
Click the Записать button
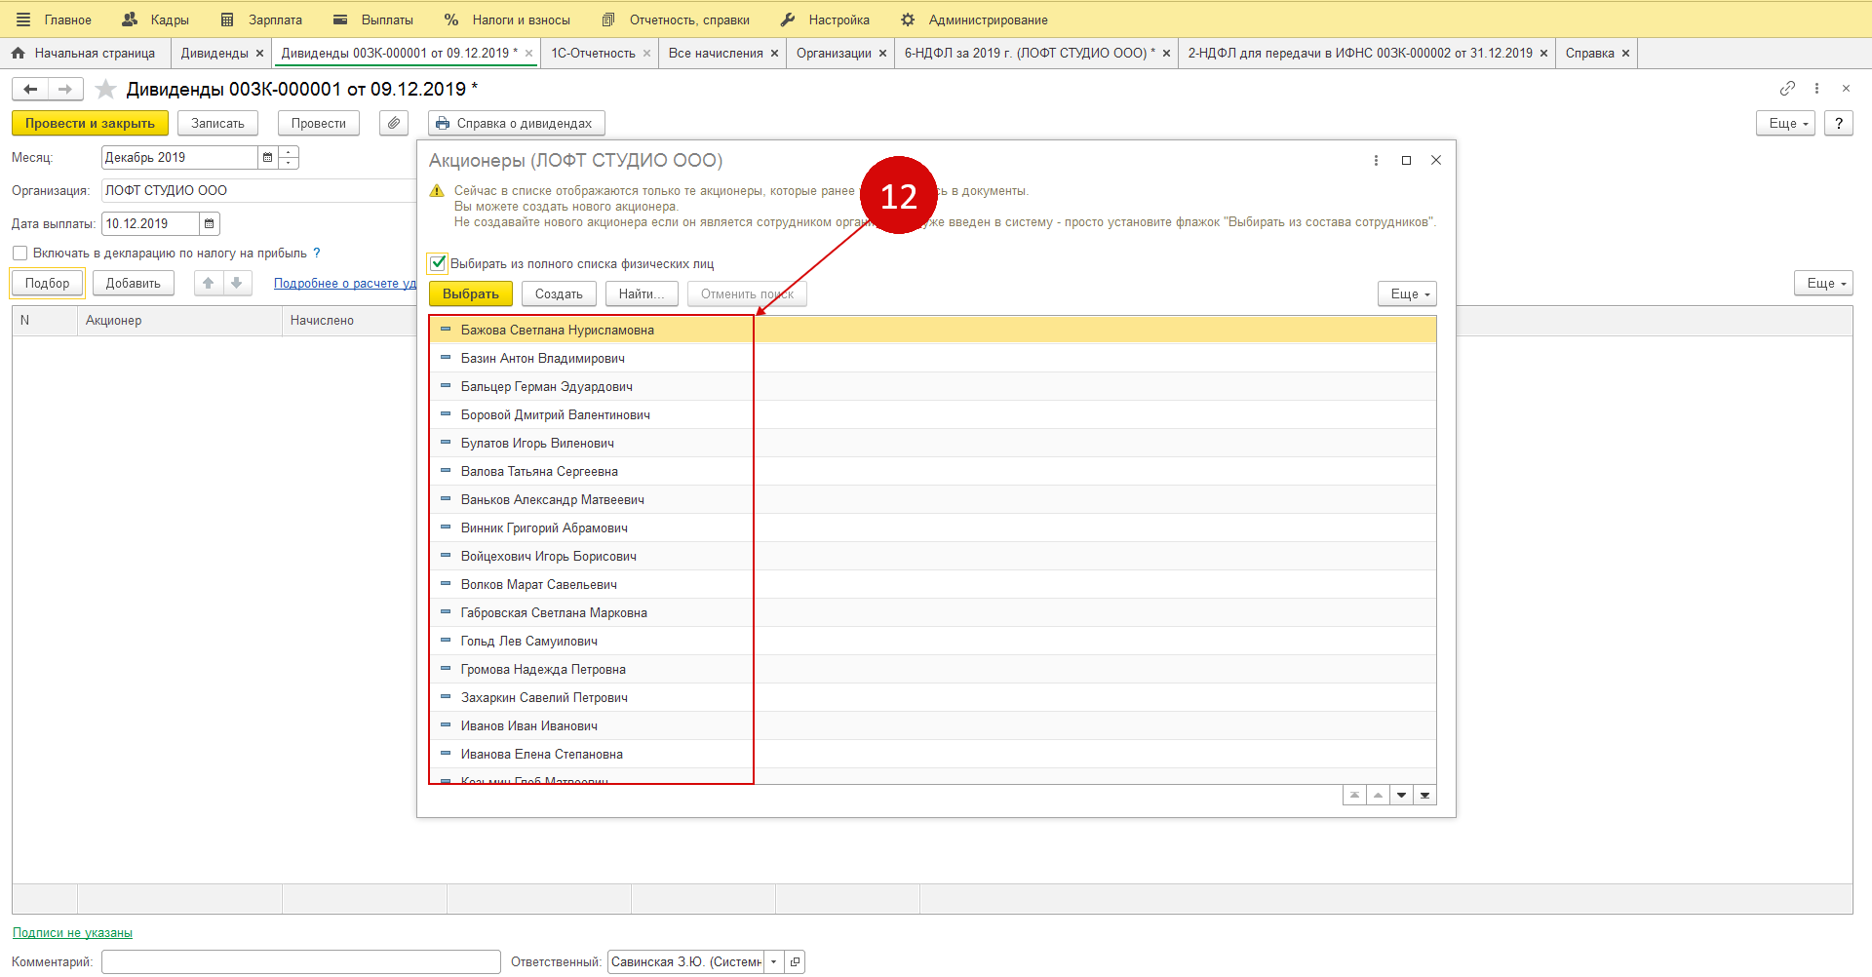[x=217, y=123]
